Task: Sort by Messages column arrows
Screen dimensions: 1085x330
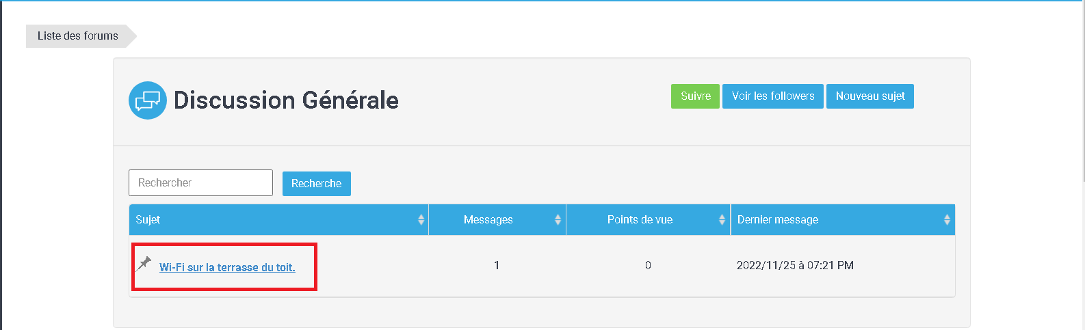Action: tap(558, 220)
